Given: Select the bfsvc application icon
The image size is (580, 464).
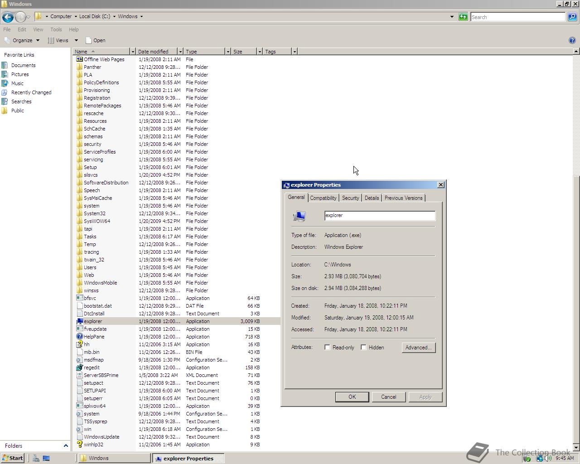Looking at the screenshot, I should (x=80, y=298).
